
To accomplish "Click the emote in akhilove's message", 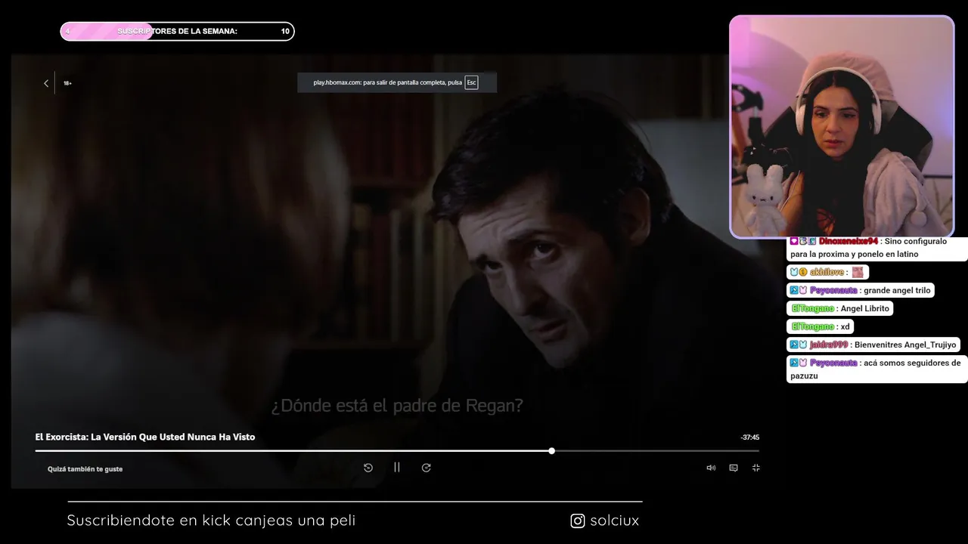I will pos(858,272).
